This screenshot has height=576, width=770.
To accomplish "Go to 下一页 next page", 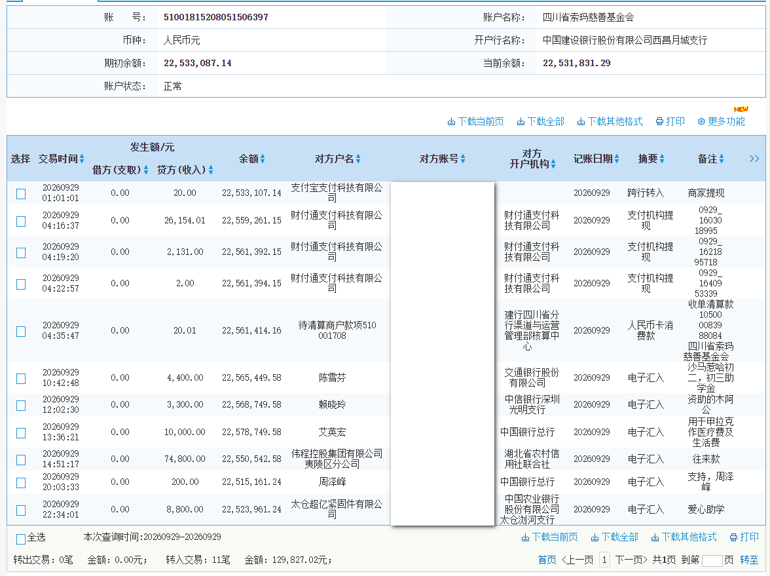I will click(x=631, y=560).
